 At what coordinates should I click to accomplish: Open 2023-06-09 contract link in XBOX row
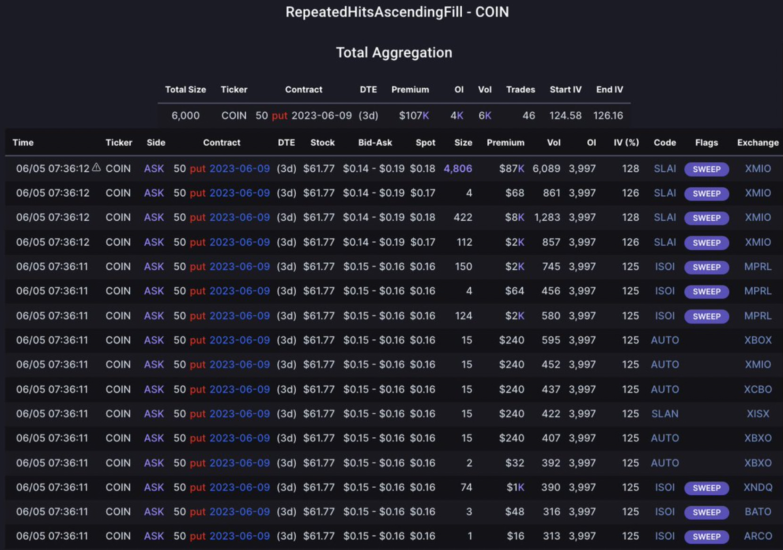pyautogui.click(x=240, y=340)
